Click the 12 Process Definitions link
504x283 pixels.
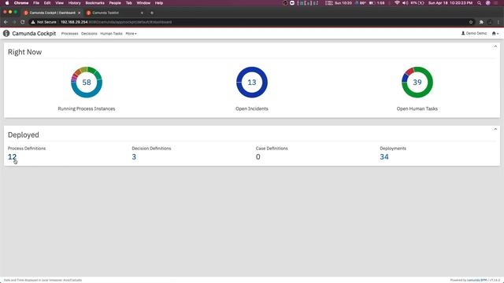pos(13,157)
